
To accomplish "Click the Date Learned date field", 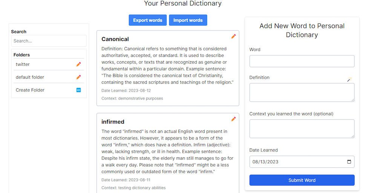I will [294, 162].
